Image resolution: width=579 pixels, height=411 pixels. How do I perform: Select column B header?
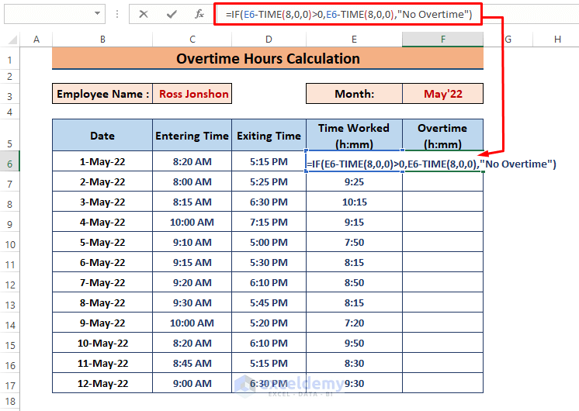[x=102, y=39]
